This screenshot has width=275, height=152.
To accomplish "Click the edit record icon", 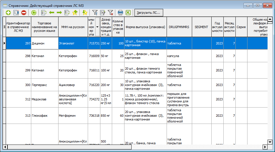I will pyautogui.click(x=16, y=13).
